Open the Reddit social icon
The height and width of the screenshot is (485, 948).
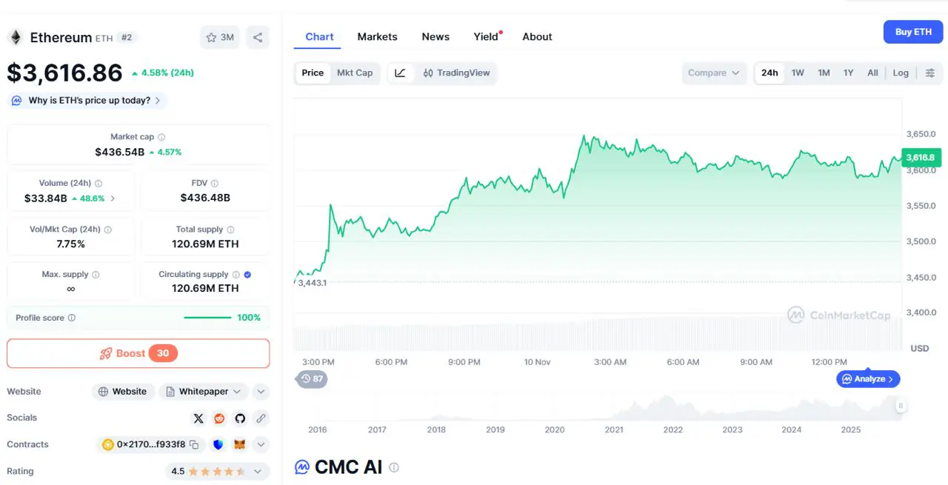click(x=219, y=418)
